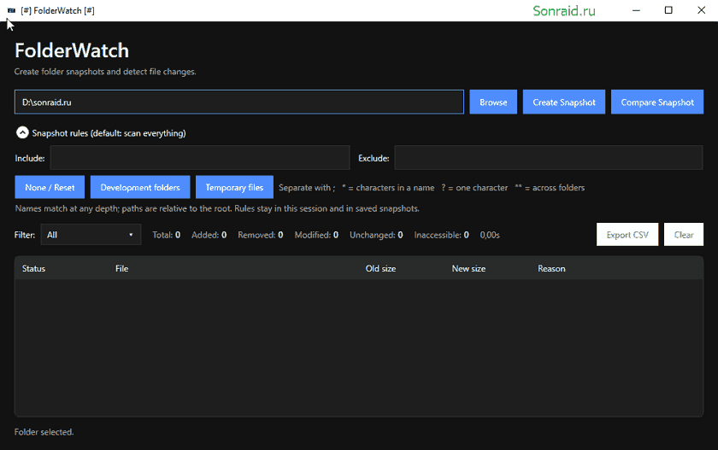718x450 pixels.
Task: Click the 'Snapshot rules (default: scan everything)' label
Action: [x=109, y=133]
